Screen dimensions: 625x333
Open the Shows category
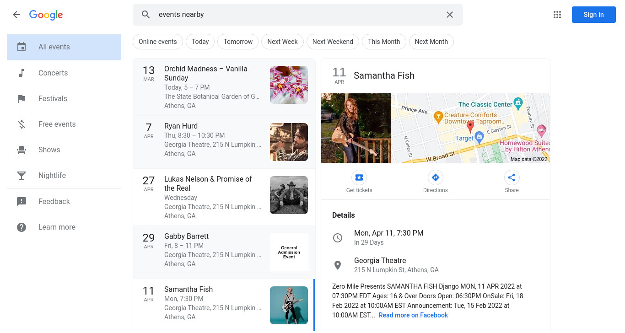tap(64, 150)
